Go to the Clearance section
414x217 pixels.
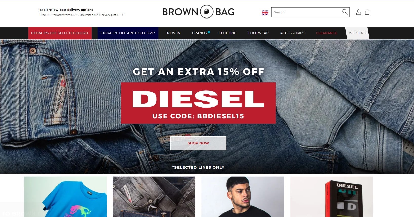coord(327,33)
